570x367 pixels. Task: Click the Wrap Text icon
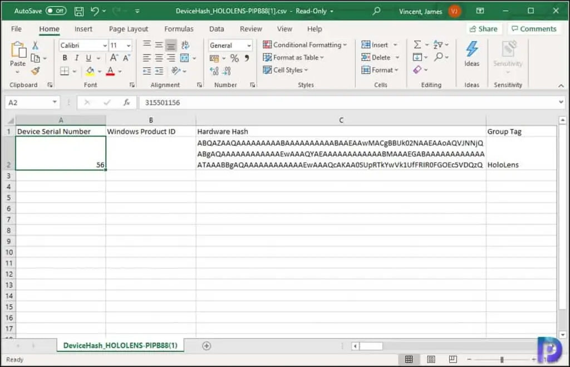pyautogui.click(x=185, y=44)
